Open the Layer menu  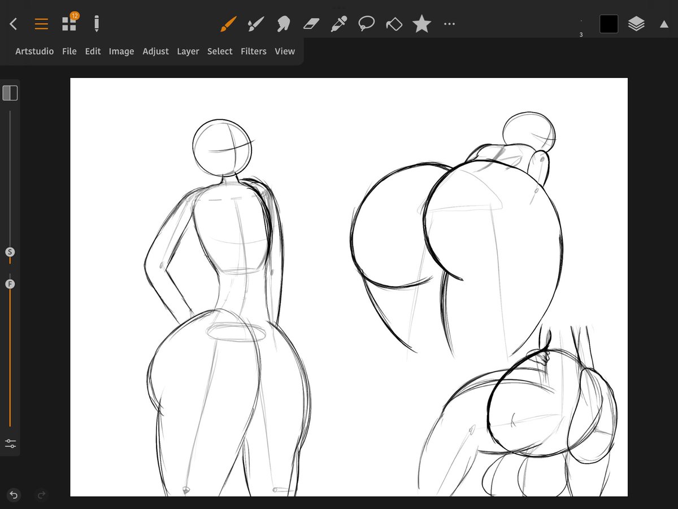(x=188, y=51)
